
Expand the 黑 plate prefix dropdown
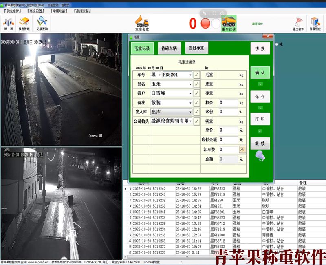point(159,75)
